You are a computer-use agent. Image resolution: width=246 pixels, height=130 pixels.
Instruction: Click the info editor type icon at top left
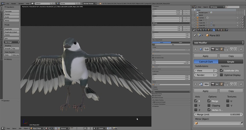[3, 3]
